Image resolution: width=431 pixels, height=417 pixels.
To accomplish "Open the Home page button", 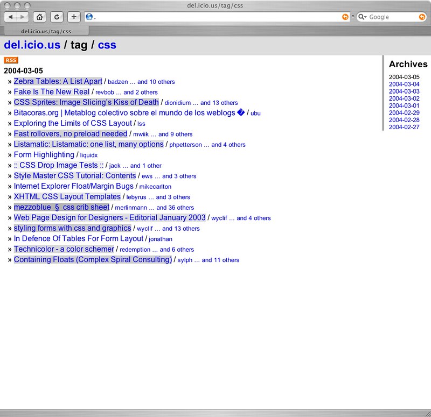I will tap(39, 17).
